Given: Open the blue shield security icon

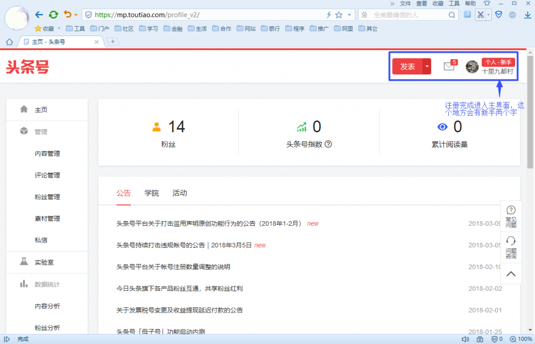Looking at the screenshot, I should point(498,14).
